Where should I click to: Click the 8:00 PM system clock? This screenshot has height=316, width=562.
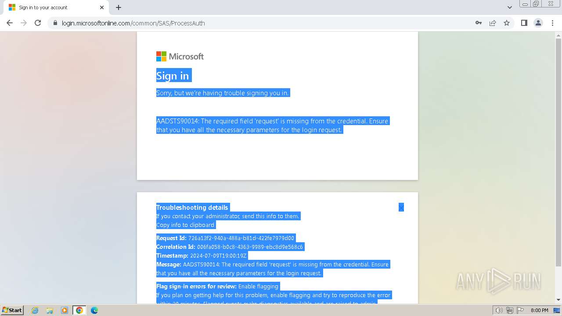point(540,310)
